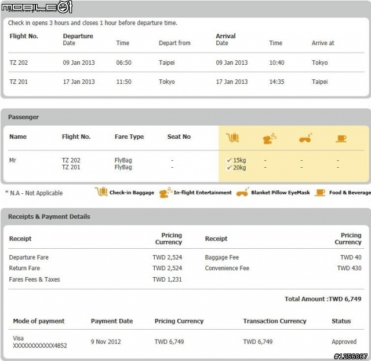The image size is (371, 361).
Task: Click the TWD 430 convenience fee amount
Action: tap(349, 268)
